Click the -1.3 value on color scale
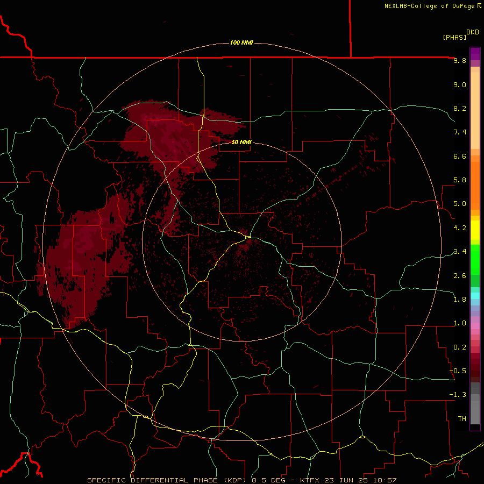Viewport: 484px width, 484px height. click(x=458, y=395)
